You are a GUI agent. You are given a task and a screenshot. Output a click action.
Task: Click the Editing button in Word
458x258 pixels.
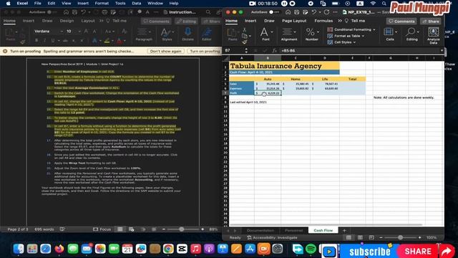(186, 21)
